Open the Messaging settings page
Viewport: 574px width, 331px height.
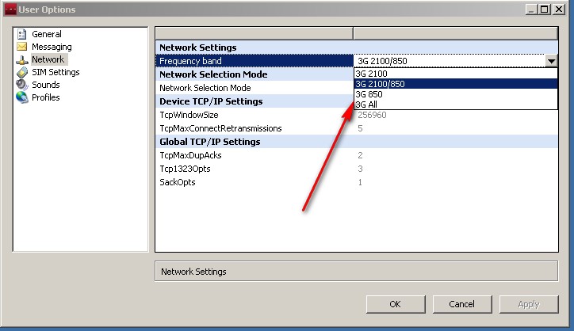52,47
